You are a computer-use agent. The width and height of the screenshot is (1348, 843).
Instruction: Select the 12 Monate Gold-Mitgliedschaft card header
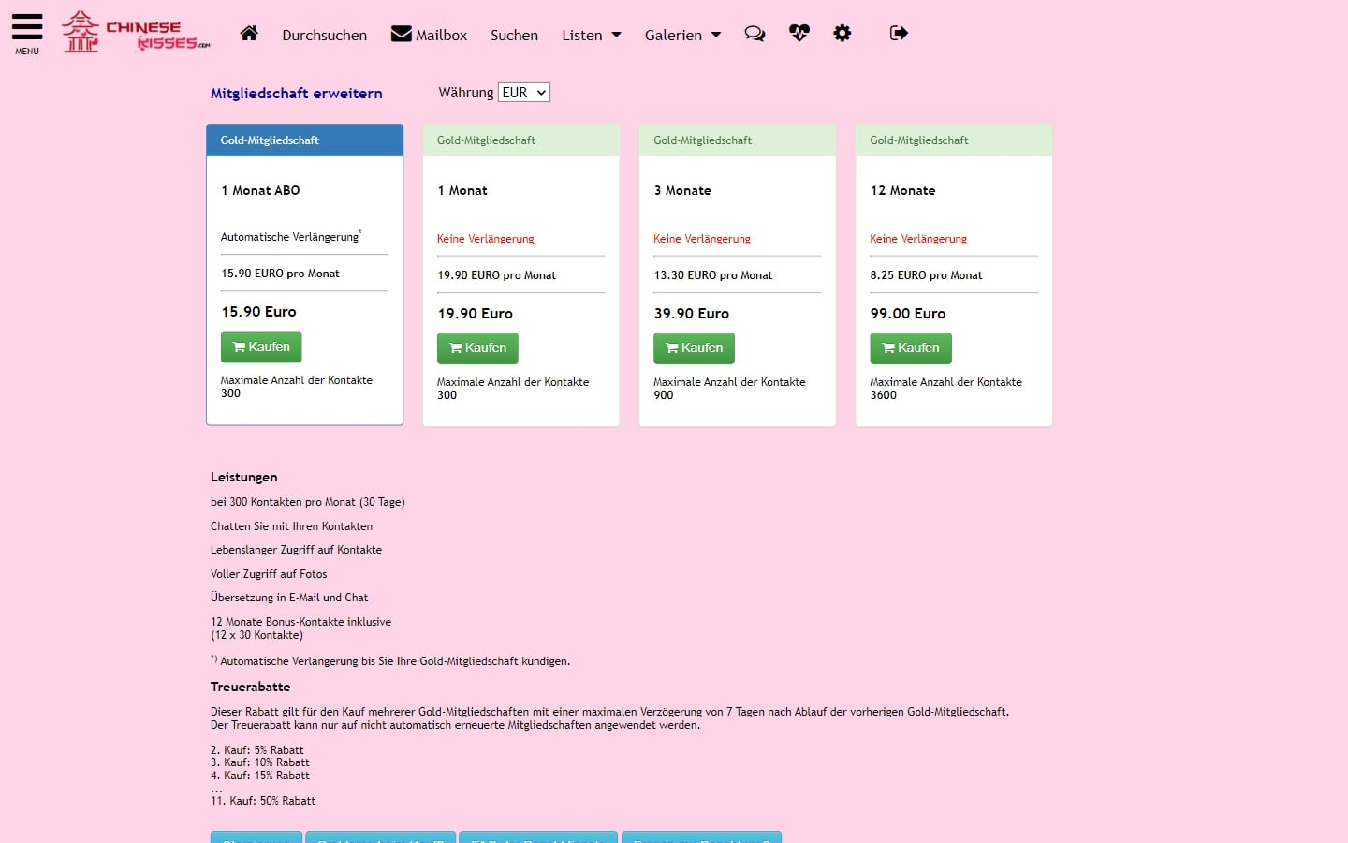953,140
